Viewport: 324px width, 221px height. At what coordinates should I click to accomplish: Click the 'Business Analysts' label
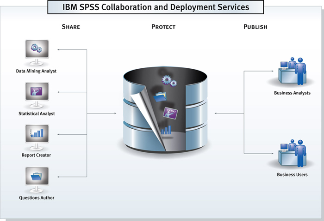pyautogui.click(x=292, y=93)
